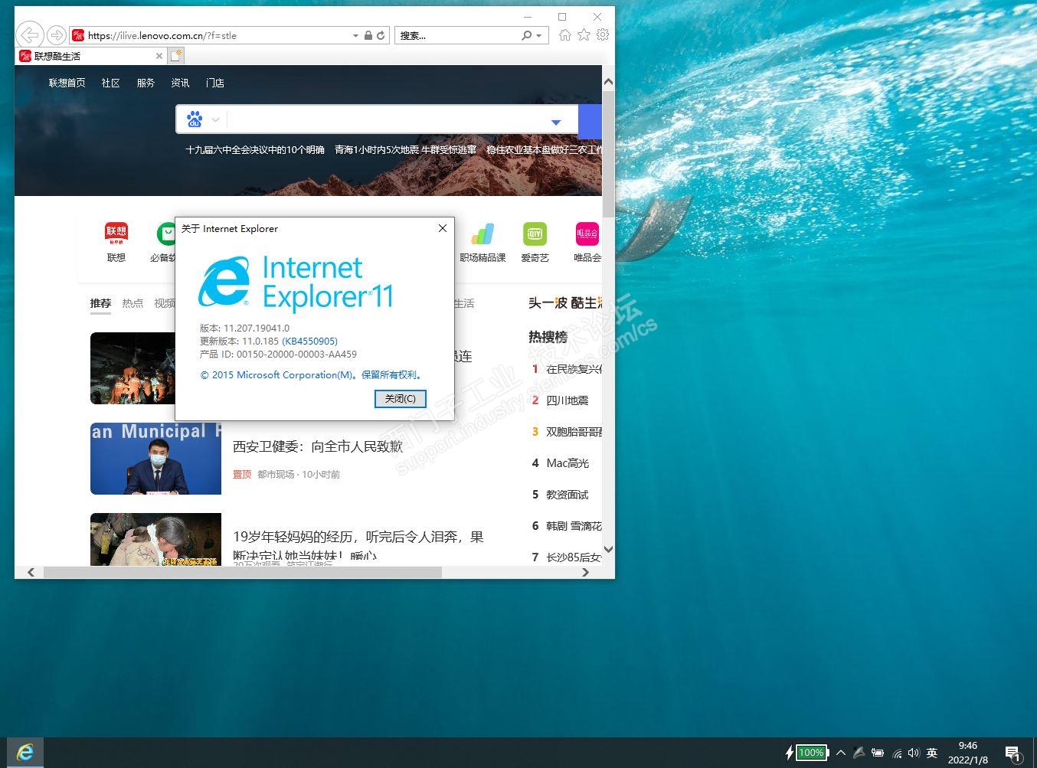Open the page search suggestions blue triangle
This screenshot has height=768, width=1037.
pos(556,122)
